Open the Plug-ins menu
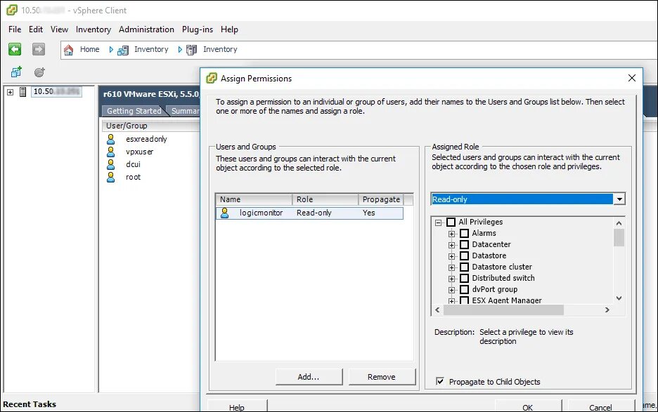Screen dimensions: 658x412 pyautogui.click(x=198, y=29)
